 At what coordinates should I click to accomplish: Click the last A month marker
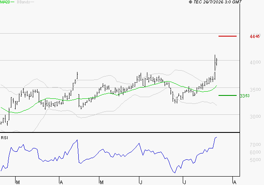pos(235,182)
